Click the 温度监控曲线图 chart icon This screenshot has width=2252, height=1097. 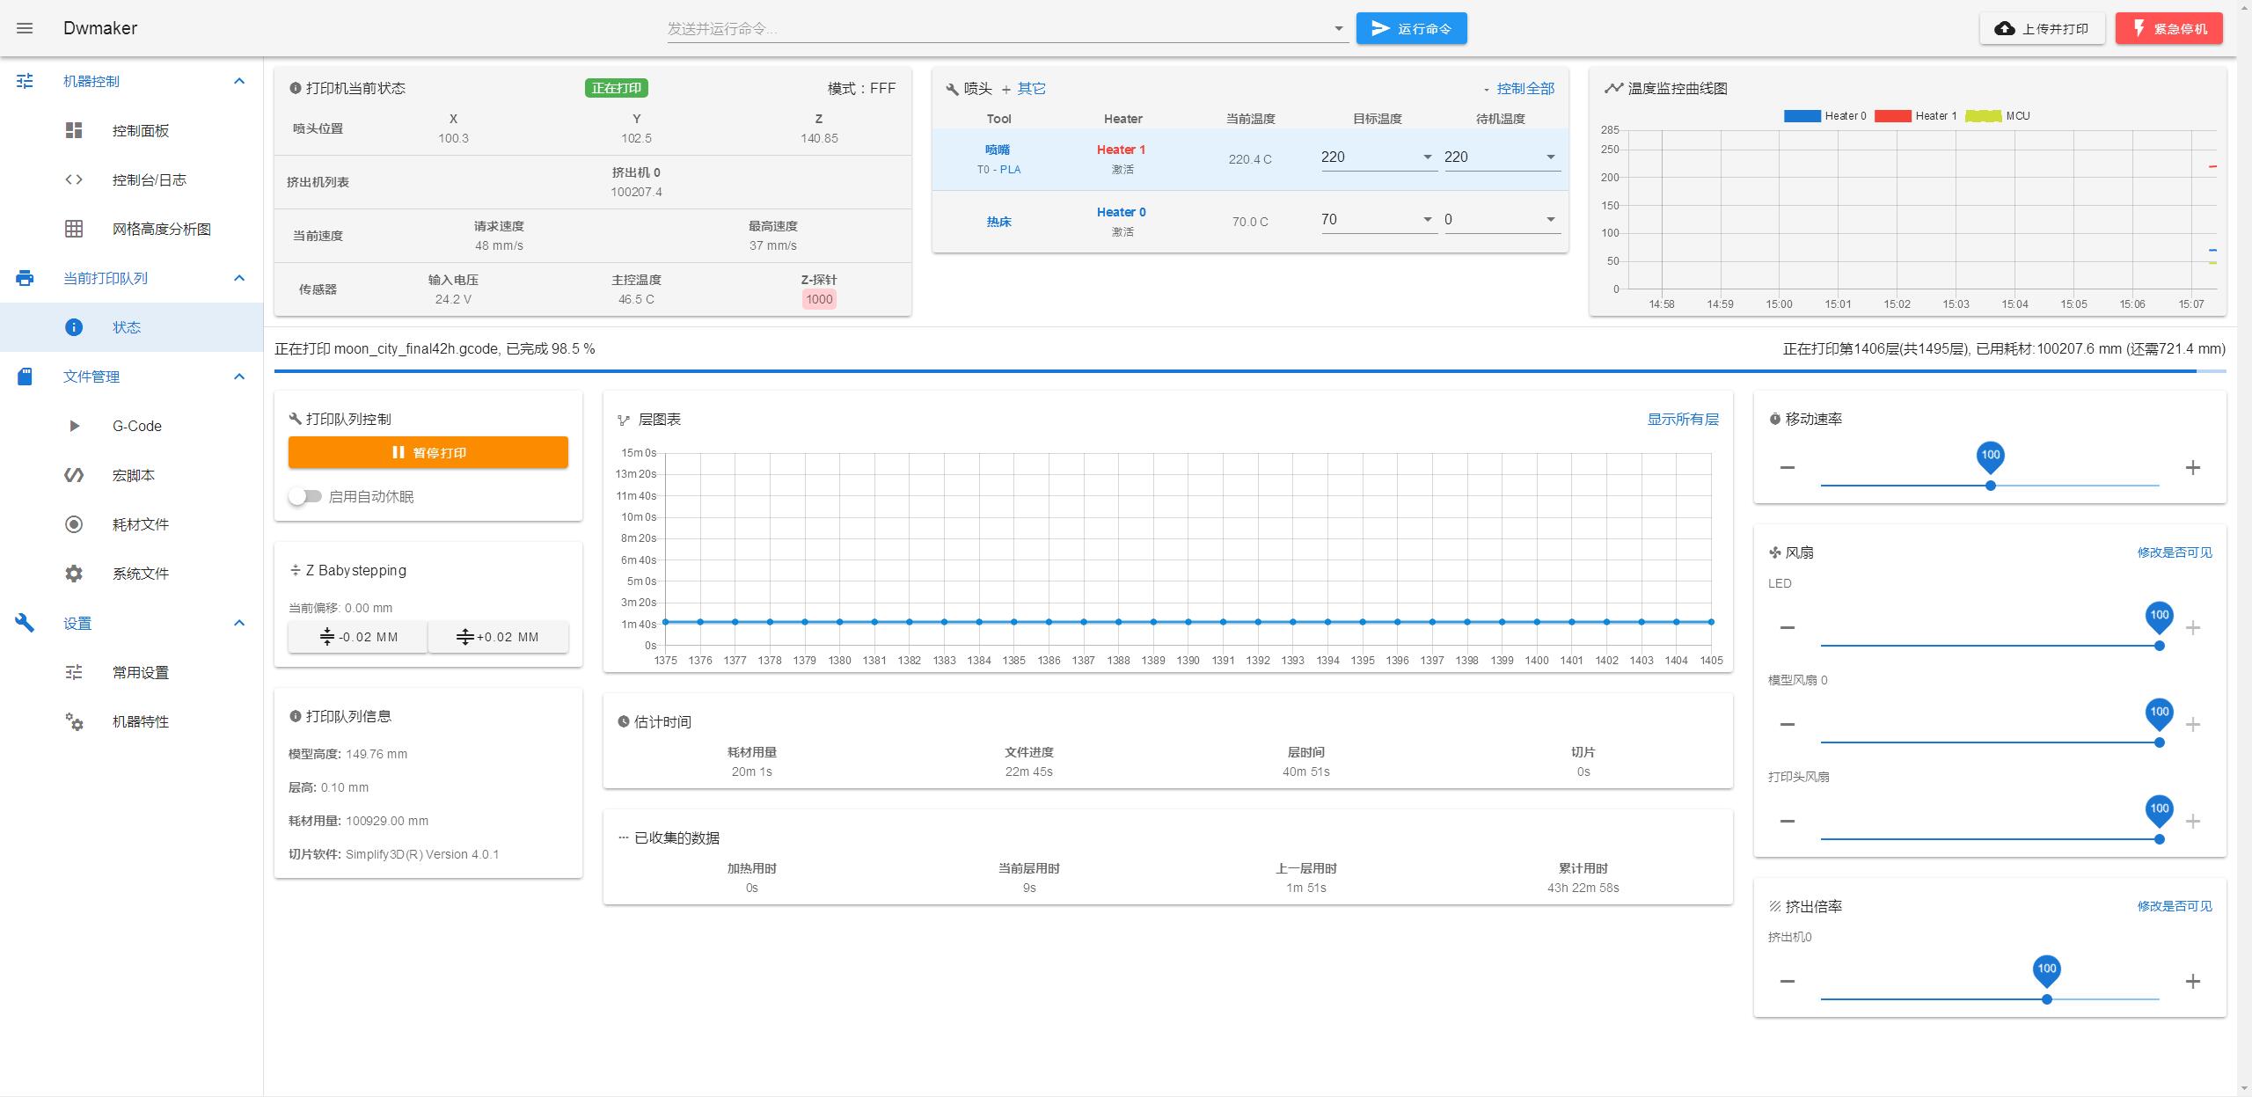click(x=1613, y=88)
